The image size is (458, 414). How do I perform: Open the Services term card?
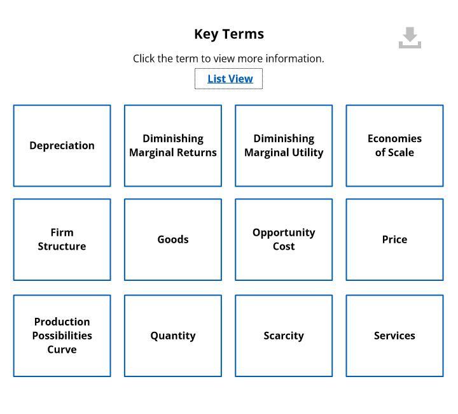tap(394, 336)
